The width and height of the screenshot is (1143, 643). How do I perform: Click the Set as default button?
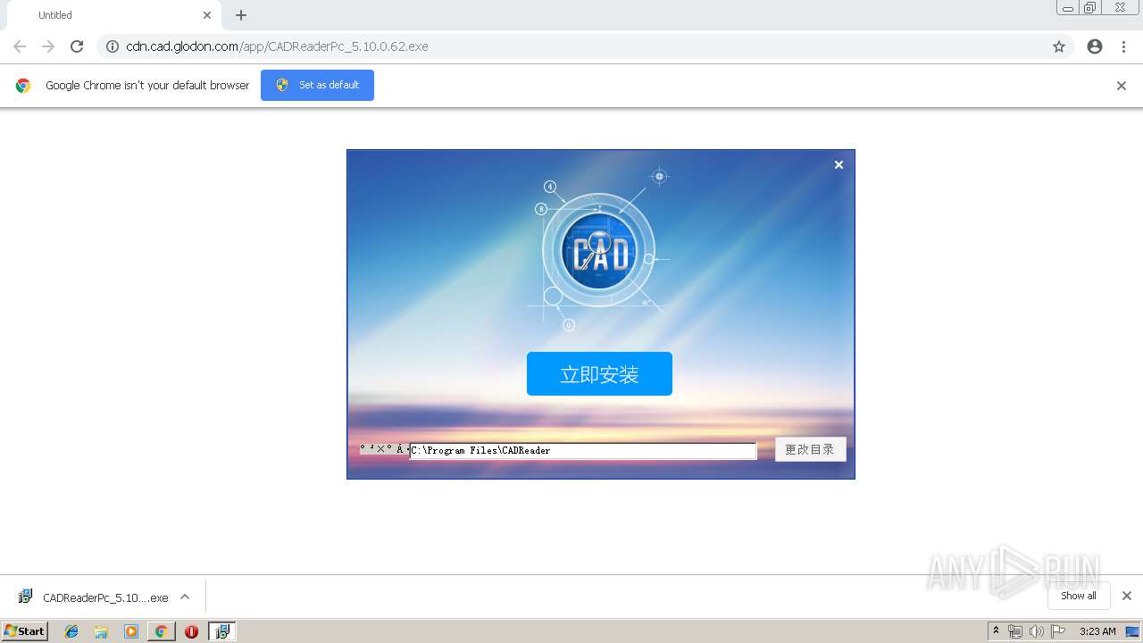coord(317,85)
